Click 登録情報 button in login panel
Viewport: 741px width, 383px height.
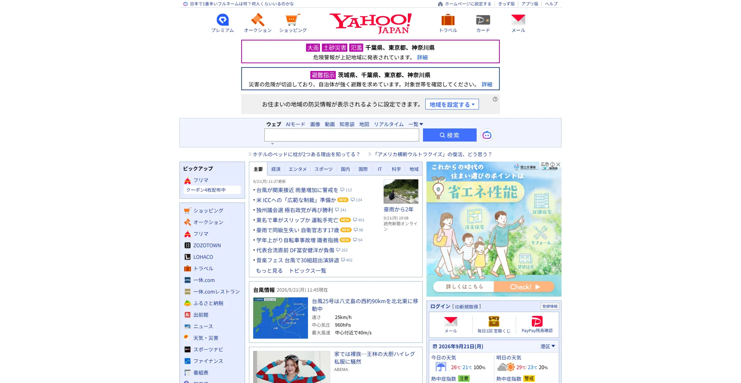click(x=550, y=306)
